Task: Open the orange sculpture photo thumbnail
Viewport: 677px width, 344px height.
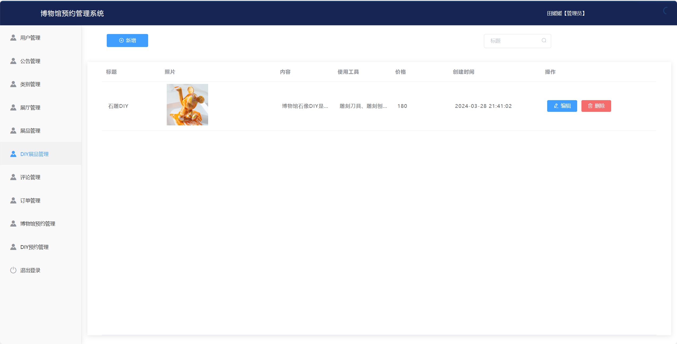Action: pos(187,105)
